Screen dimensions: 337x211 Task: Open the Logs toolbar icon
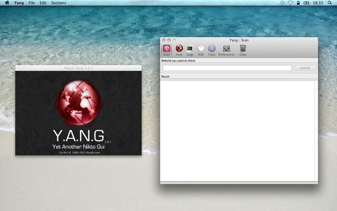(x=190, y=50)
